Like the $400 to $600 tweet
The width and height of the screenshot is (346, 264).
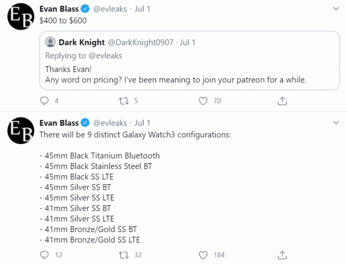point(203,101)
